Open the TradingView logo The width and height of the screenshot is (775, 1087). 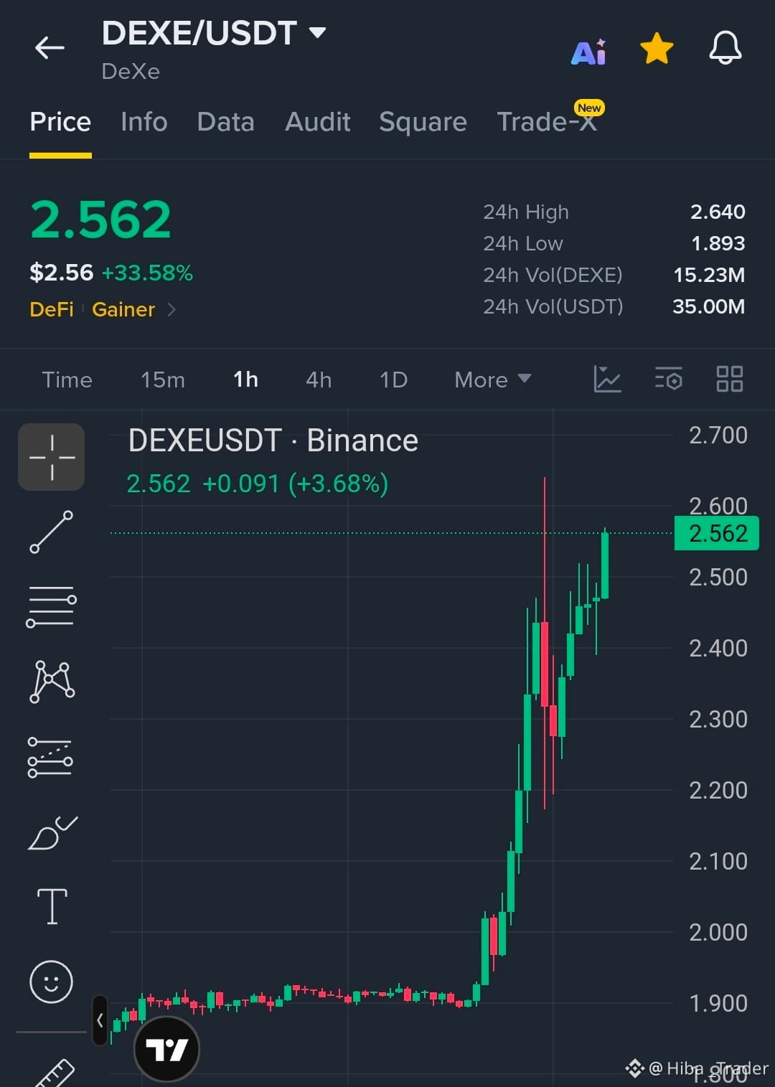166,1050
